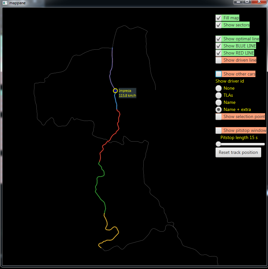Enable the Show driven line option
The image size is (268, 269).
click(x=218, y=60)
